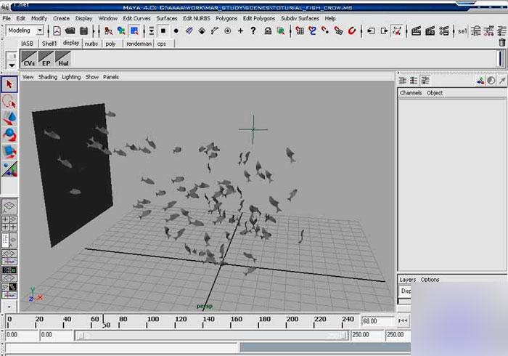
Task: Click the Hul shelf icon
Action: [x=63, y=59]
